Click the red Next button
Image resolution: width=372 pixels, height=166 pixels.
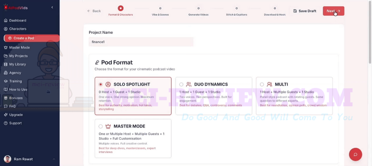(333, 11)
